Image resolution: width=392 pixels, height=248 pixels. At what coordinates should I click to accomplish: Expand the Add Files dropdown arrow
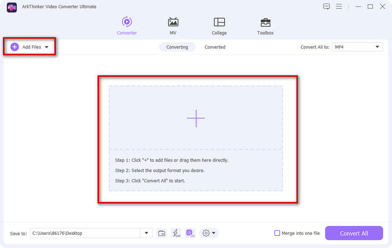(47, 47)
